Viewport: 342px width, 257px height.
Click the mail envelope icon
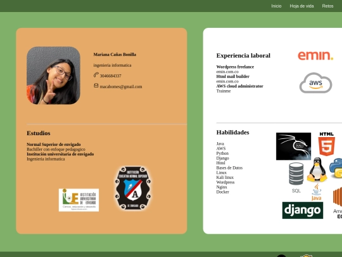[96, 86]
